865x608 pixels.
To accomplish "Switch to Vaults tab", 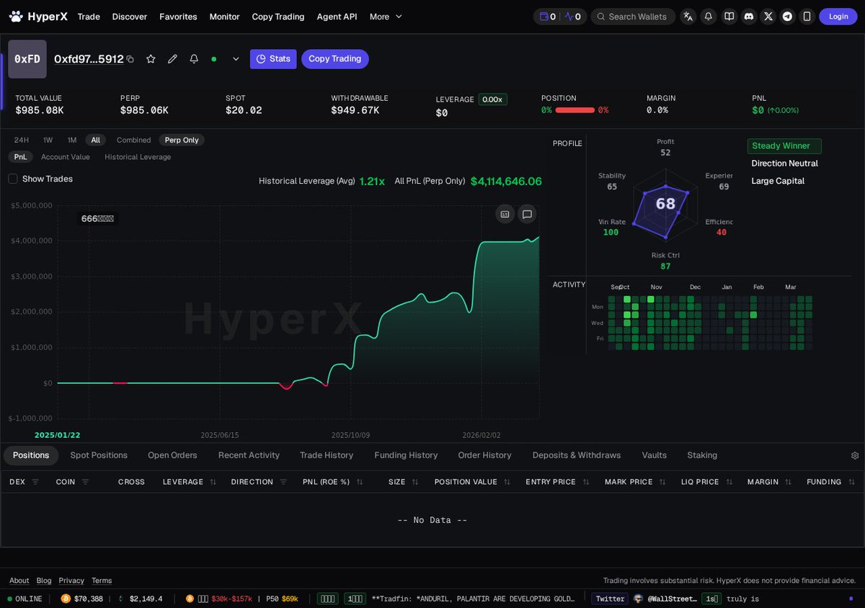I will pyautogui.click(x=654, y=455).
